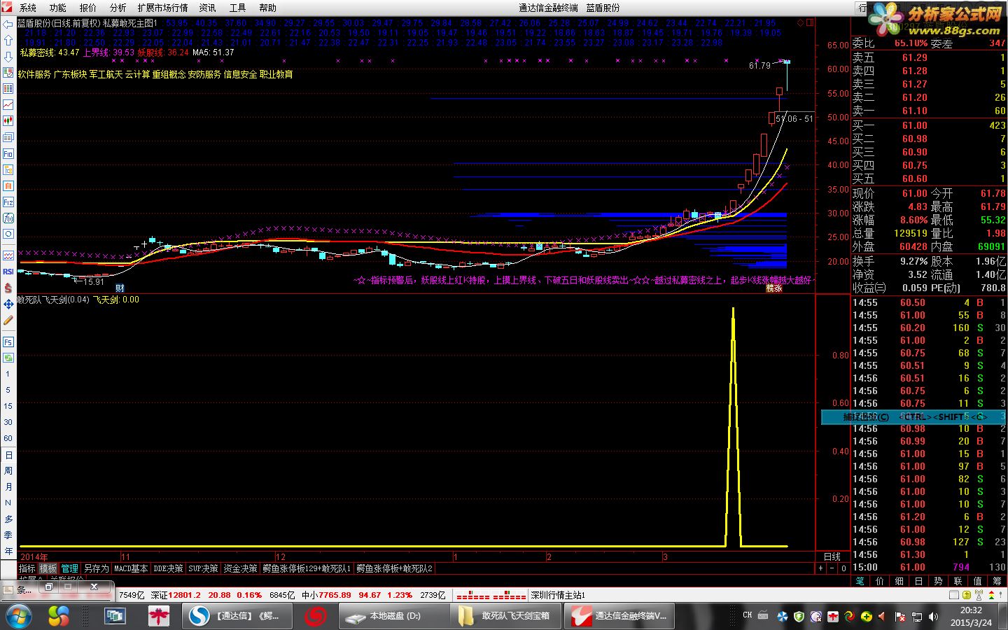Switch to the 筹 chip distribution tab
This screenshot has height=630, width=1008.
tap(997, 580)
